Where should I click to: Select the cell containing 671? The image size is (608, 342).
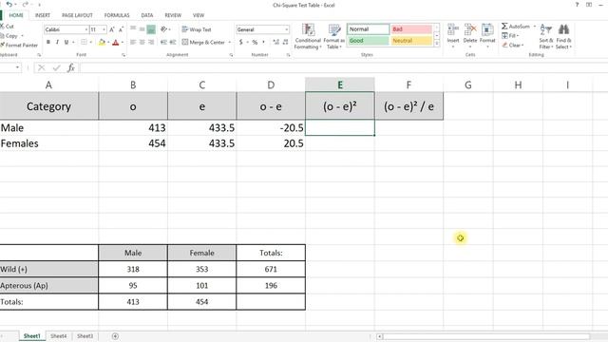(x=271, y=269)
